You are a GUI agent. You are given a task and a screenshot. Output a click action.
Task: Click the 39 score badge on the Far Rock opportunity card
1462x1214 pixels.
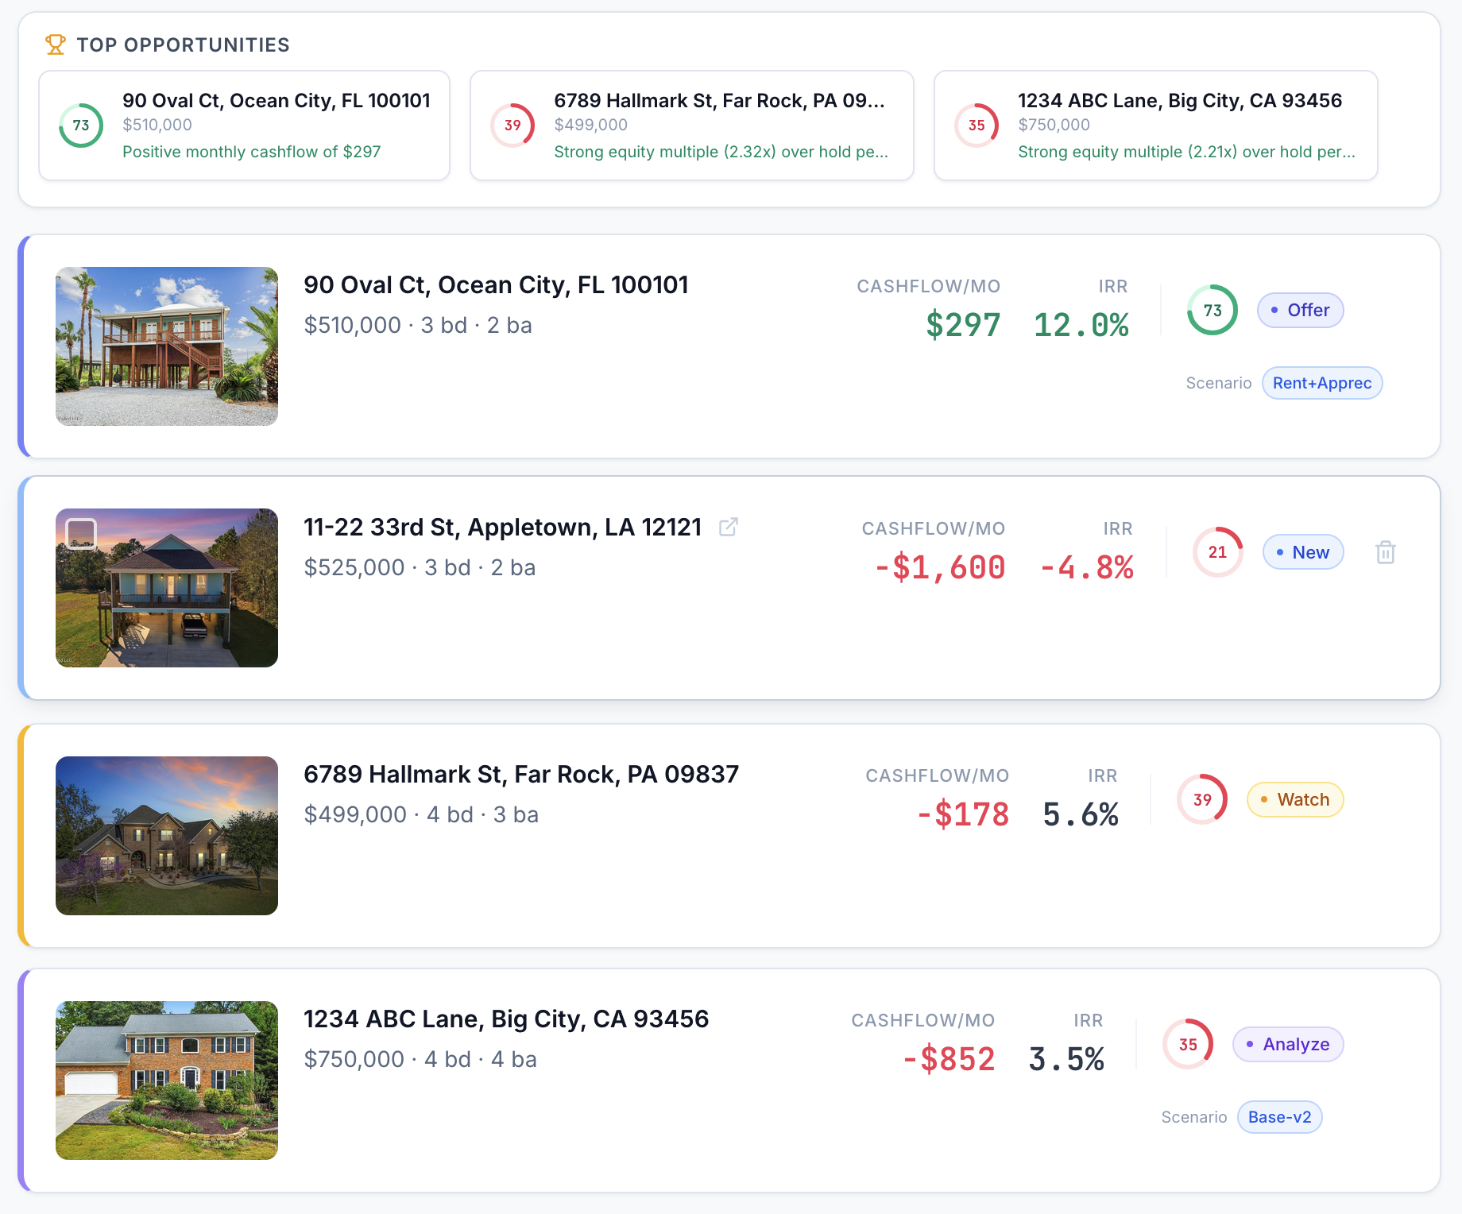coord(512,126)
